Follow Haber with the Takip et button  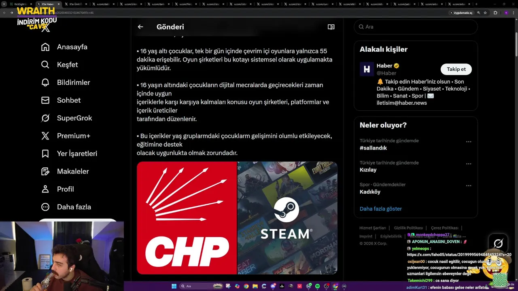(456, 69)
